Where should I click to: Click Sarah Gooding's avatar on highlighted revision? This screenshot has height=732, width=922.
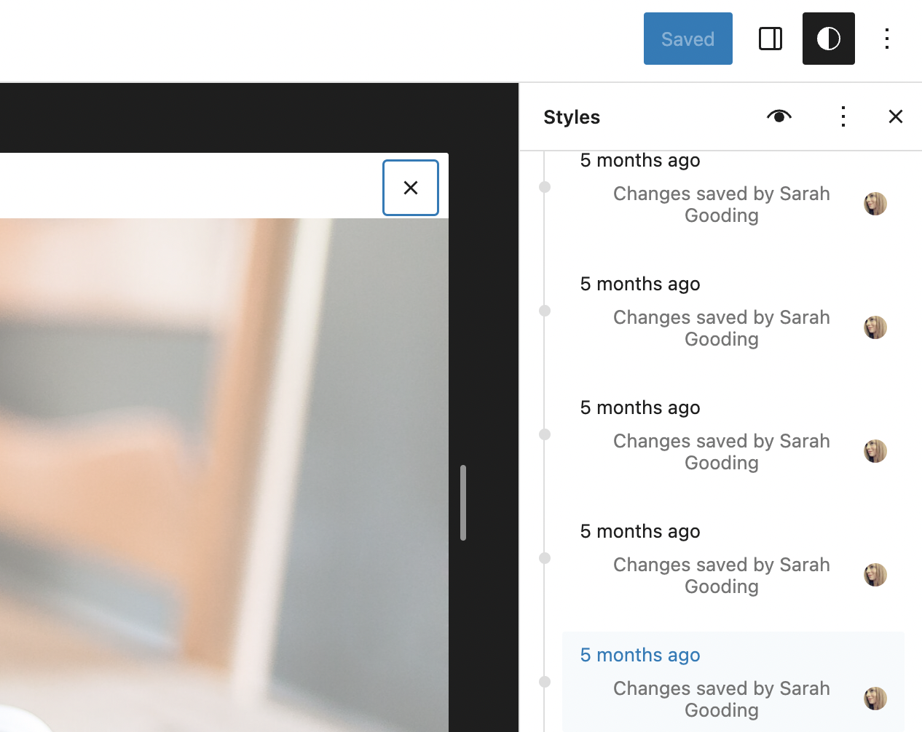875,699
